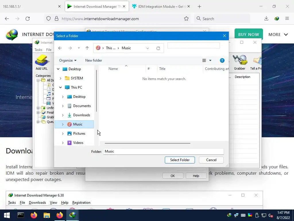The width and height of the screenshot is (294, 221).
Task: Click Help in IDM Configuration dialog
Action: click(196, 176)
